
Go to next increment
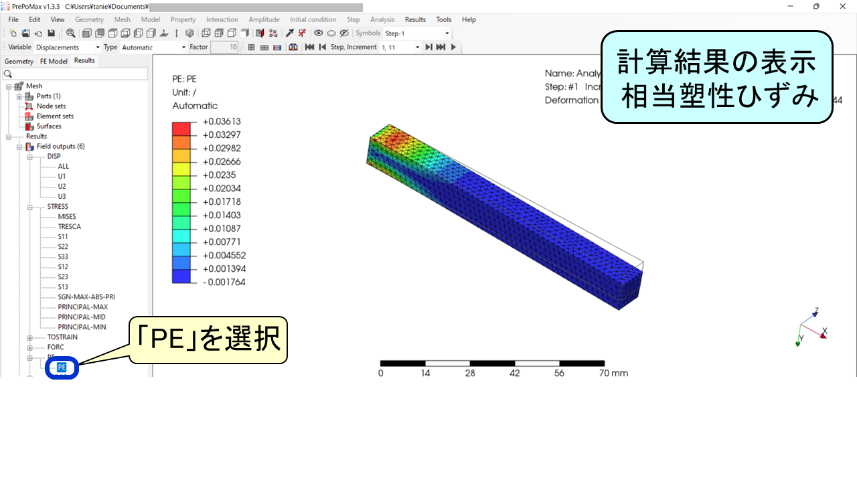coord(428,48)
